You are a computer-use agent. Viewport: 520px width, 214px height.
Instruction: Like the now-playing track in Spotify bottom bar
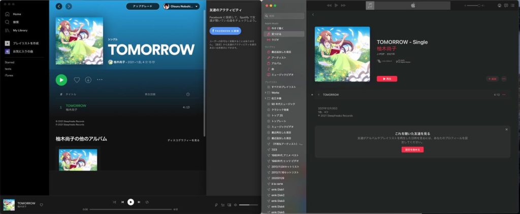pos(42,205)
